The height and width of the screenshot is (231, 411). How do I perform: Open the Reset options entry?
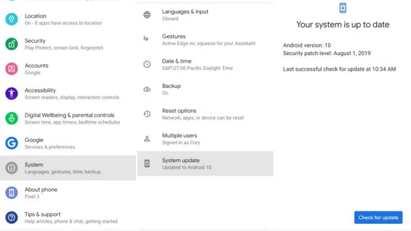click(x=205, y=114)
